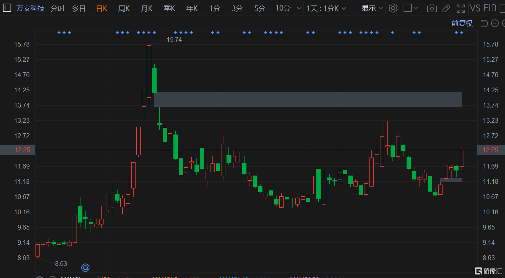Image resolution: width=505 pixels, height=278 pixels.
Task: Select the 5分 five-minute tab
Action: click(259, 8)
